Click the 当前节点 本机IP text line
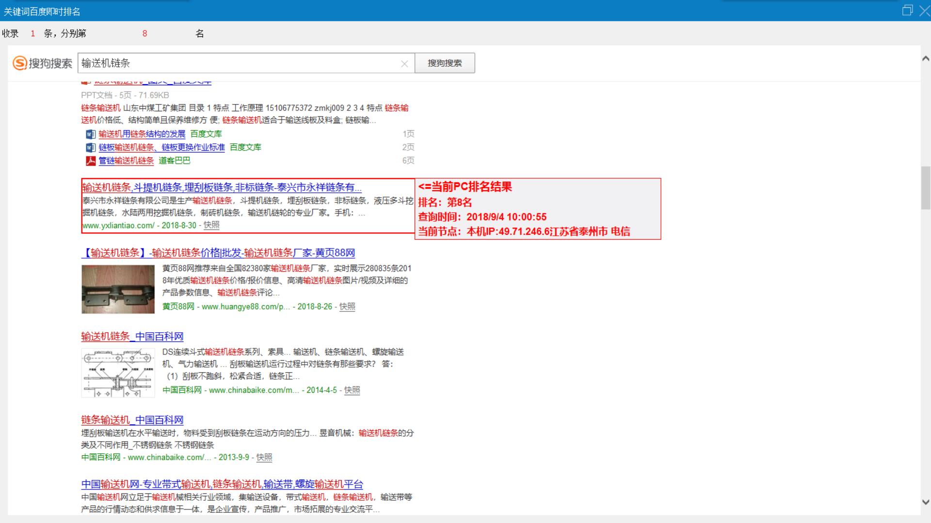Viewport: 931px width, 523px height. point(524,231)
